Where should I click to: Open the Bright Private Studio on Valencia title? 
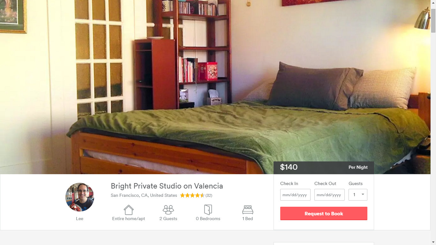(167, 186)
